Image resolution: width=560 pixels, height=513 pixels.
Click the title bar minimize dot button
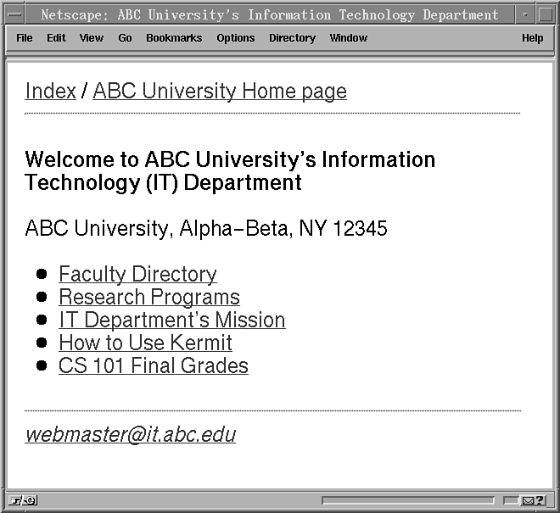pyautogui.click(x=525, y=14)
